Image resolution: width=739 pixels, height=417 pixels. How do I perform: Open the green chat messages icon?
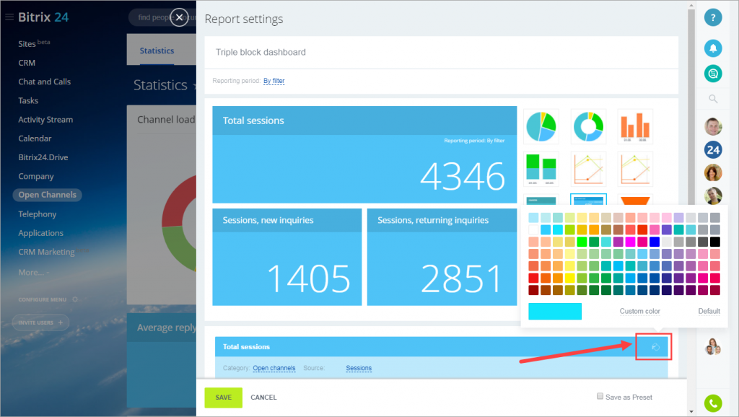coord(713,74)
